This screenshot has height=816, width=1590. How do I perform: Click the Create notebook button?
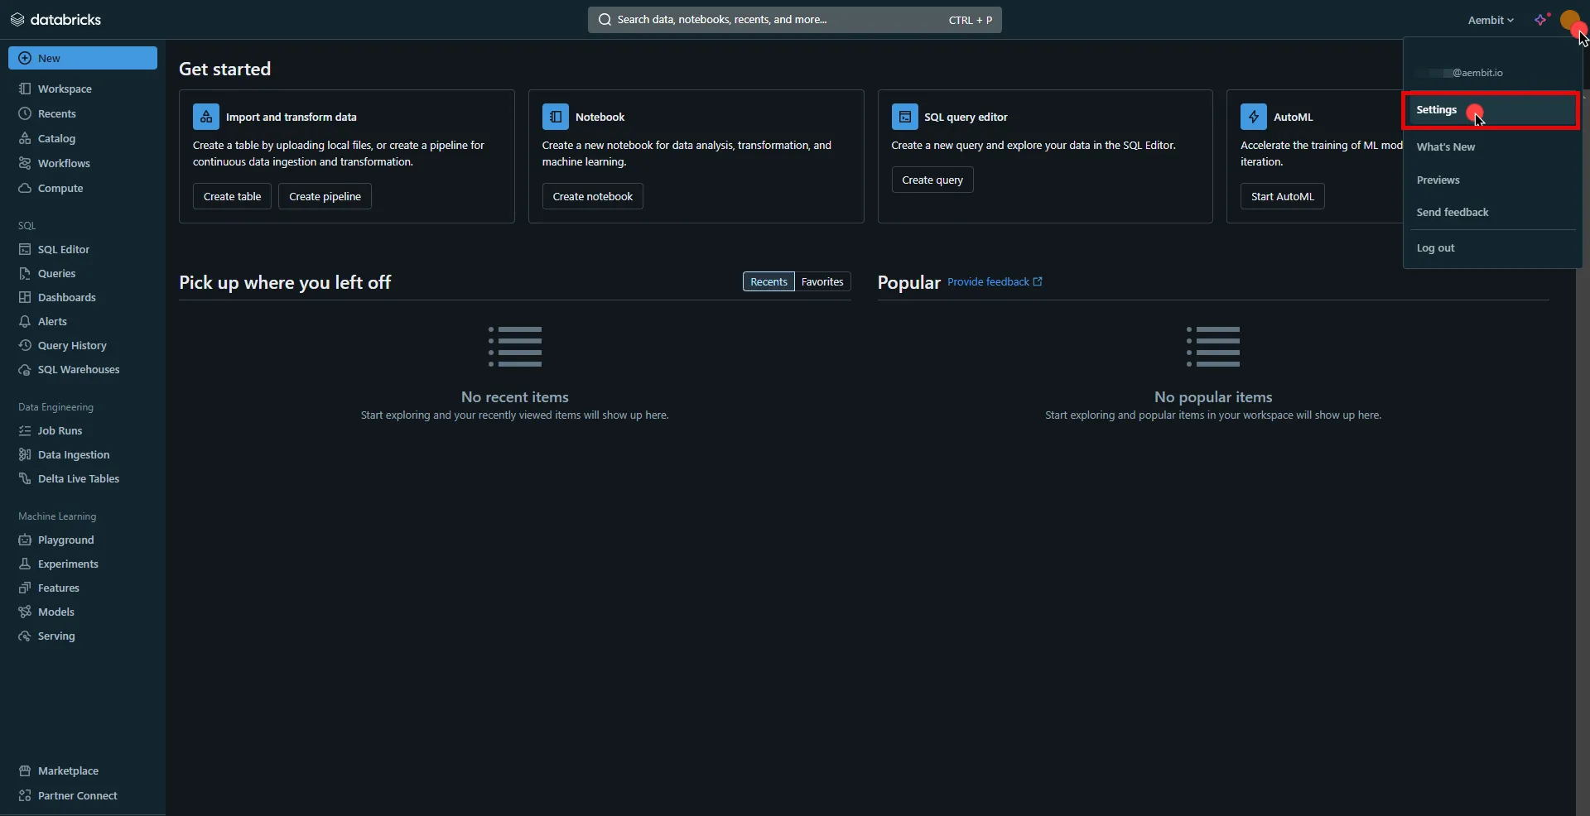[x=592, y=196]
